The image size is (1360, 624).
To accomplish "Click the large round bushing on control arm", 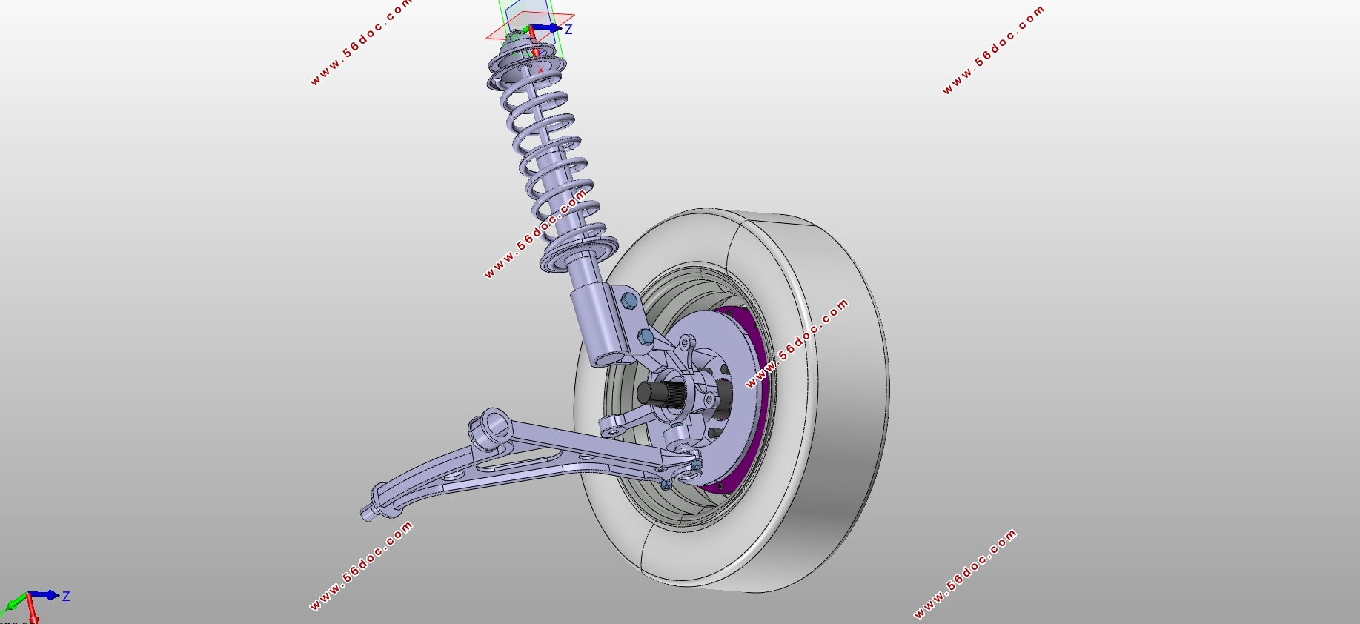I will [489, 428].
